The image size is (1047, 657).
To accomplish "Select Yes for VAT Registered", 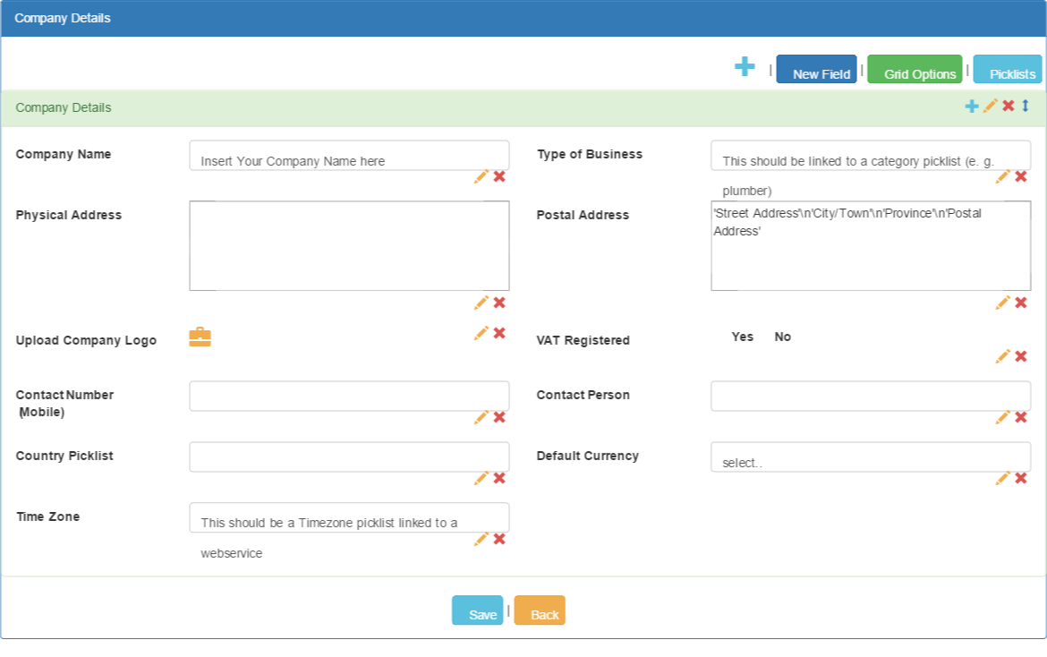I will (742, 337).
